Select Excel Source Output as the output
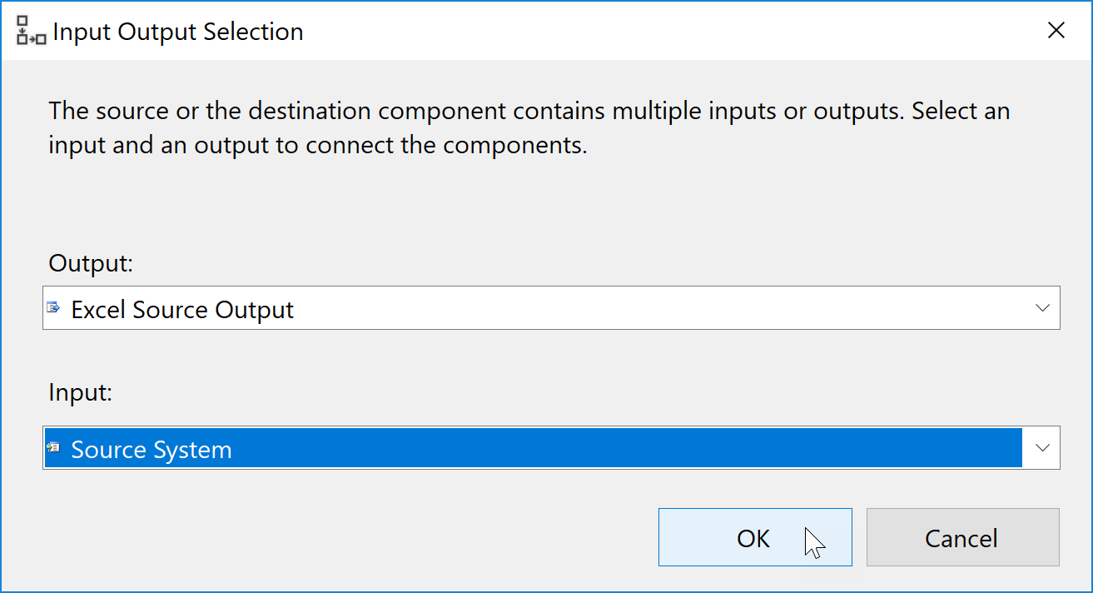The width and height of the screenshot is (1093, 593). pyautogui.click(x=333, y=307)
